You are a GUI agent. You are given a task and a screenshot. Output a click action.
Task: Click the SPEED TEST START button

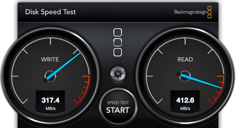(x=118, y=106)
